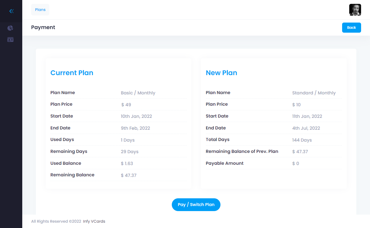Click the Payment page title
This screenshot has width=370, height=228.
(x=43, y=27)
